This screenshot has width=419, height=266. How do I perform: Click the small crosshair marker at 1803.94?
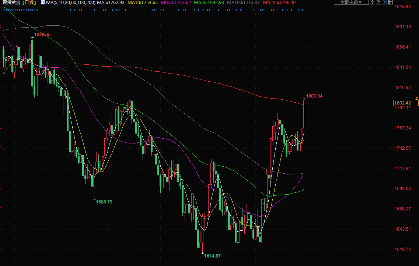304,99
